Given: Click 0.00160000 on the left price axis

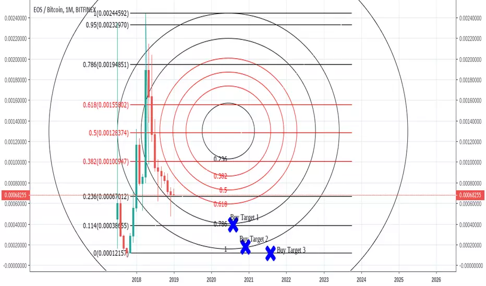Looking at the screenshot, I should pyautogui.click(x=16, y=100).
